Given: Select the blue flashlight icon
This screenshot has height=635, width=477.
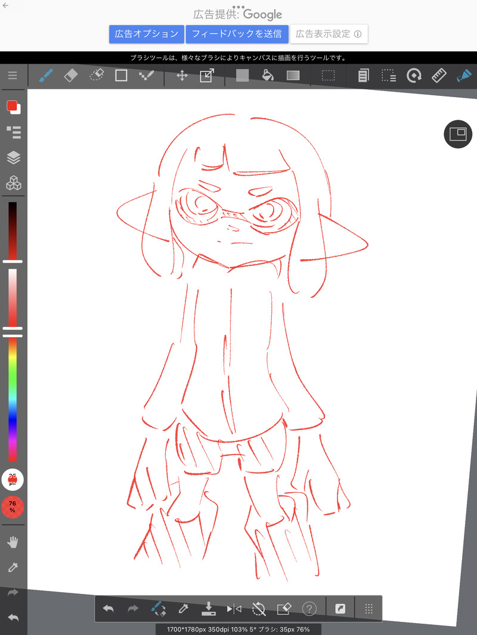Looking at the screenshot, I should [x=464, y=75].
